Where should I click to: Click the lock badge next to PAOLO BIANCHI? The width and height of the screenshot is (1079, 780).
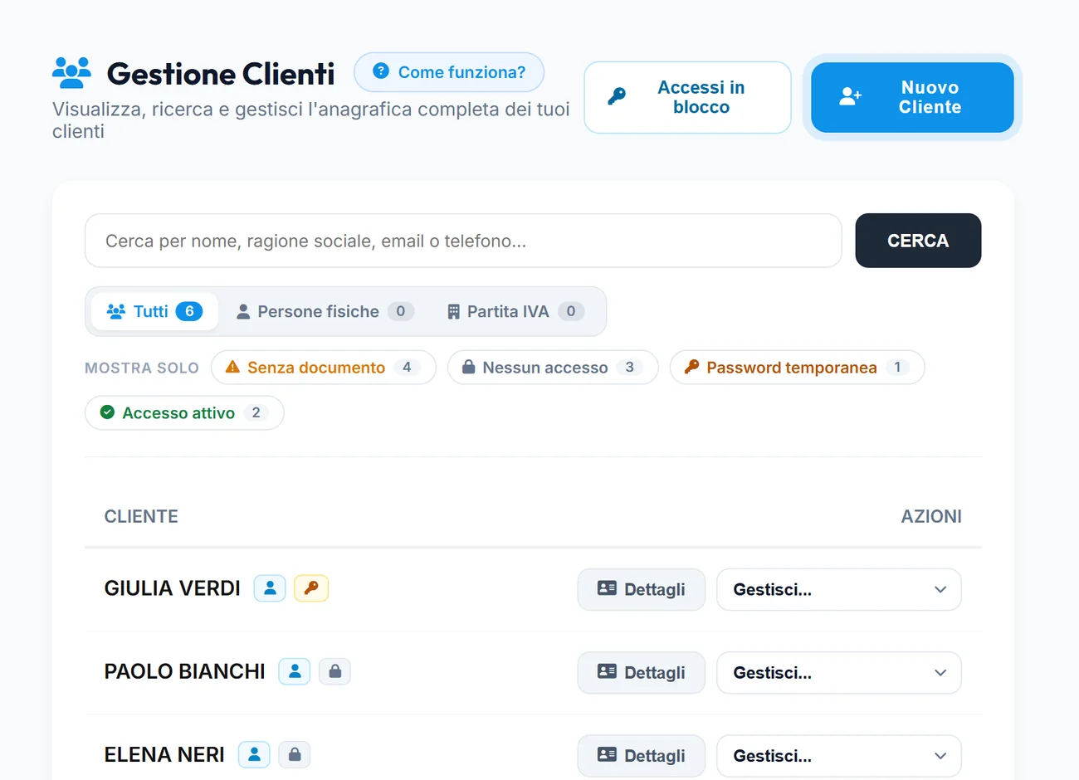point(335,671)
